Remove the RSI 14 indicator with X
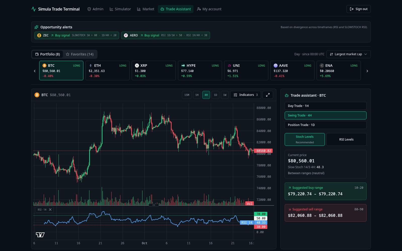The image size is (402, 251). click(x=50, y=210)
